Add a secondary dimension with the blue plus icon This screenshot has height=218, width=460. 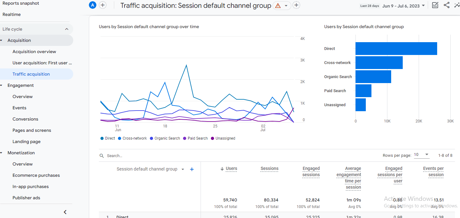(x=192, y=169)
